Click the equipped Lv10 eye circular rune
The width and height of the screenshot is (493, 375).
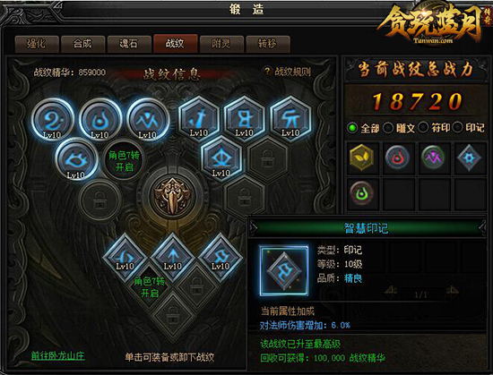(76, 159)
